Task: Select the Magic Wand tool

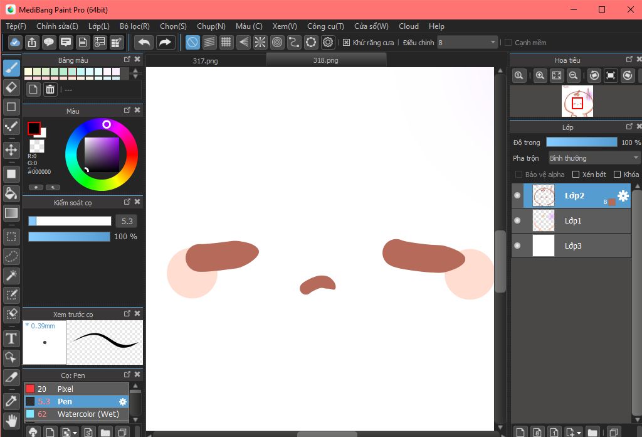Action: pos(11,276)
